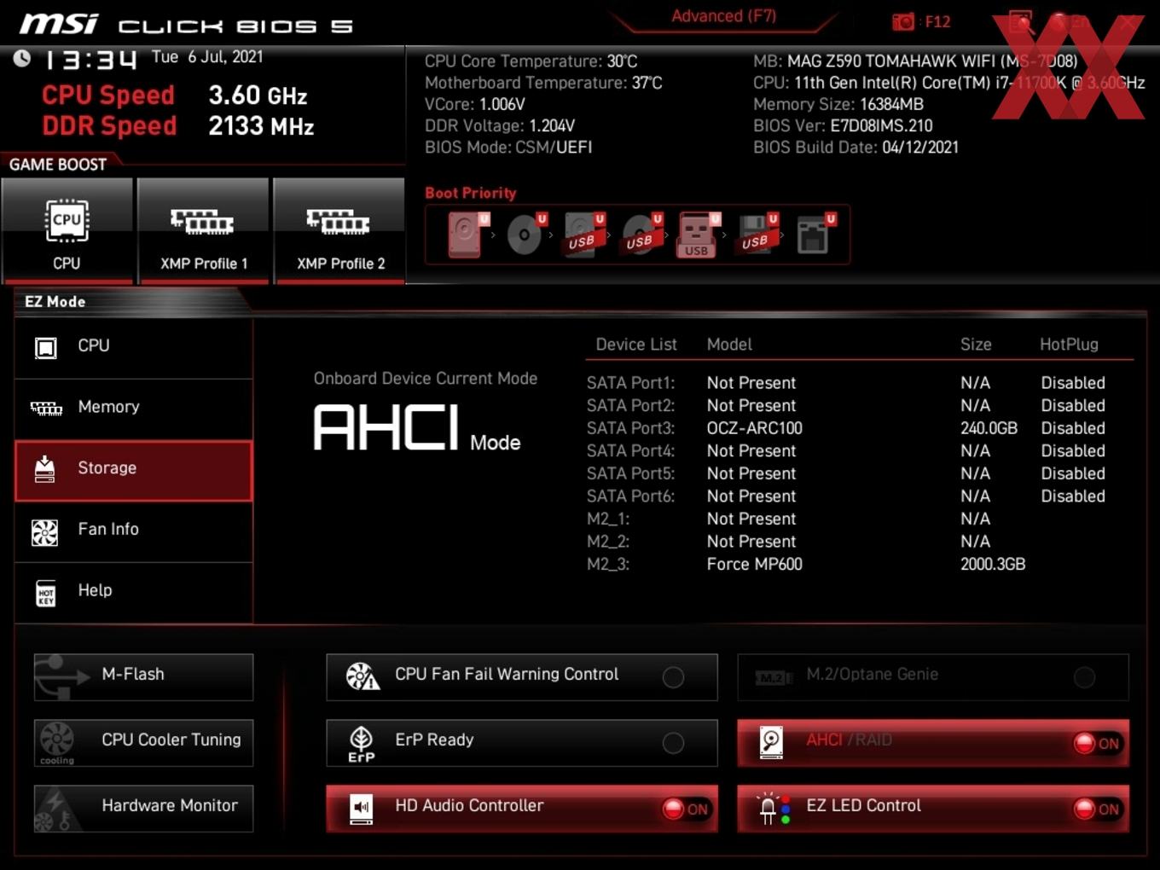The height and width of the screenshot is (870, 1160).
Task: Click the VCore 1.006V reading
Action: (x=474, y=104)
